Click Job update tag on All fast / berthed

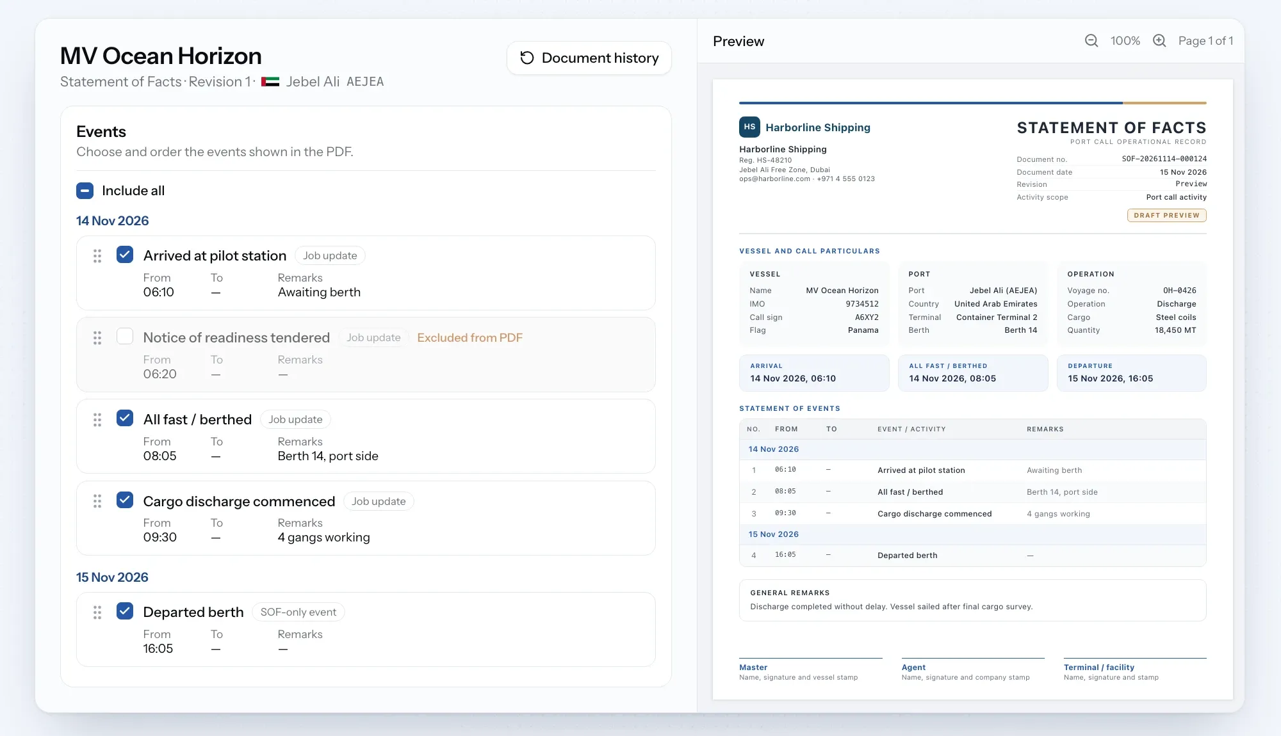coord(295,419)
